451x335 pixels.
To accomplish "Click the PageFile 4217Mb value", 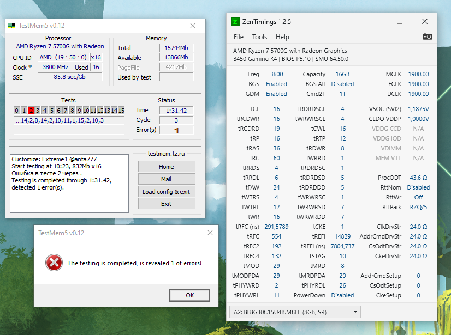I will point(176,67).
